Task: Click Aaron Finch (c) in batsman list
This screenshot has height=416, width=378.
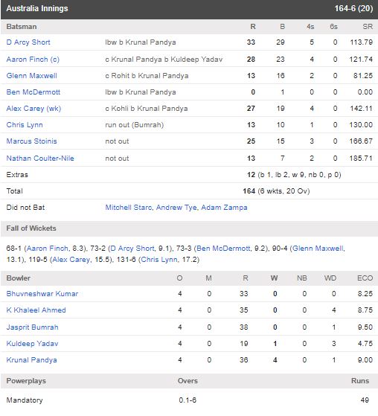Action: pos(33,60)
